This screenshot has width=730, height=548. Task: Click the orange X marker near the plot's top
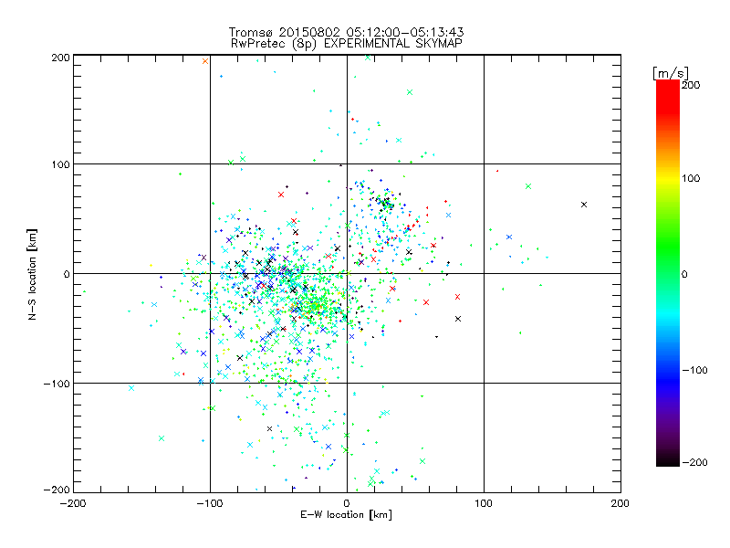205,61
